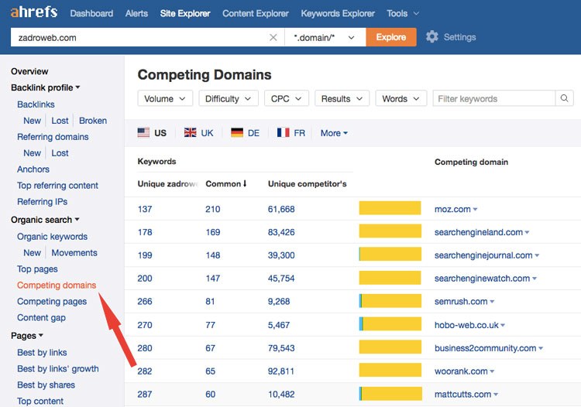This screenshot has width=581, height=407.
Task: Open the CPC filter dropdown
Action: pyautogui.click(x=287, y=98)
